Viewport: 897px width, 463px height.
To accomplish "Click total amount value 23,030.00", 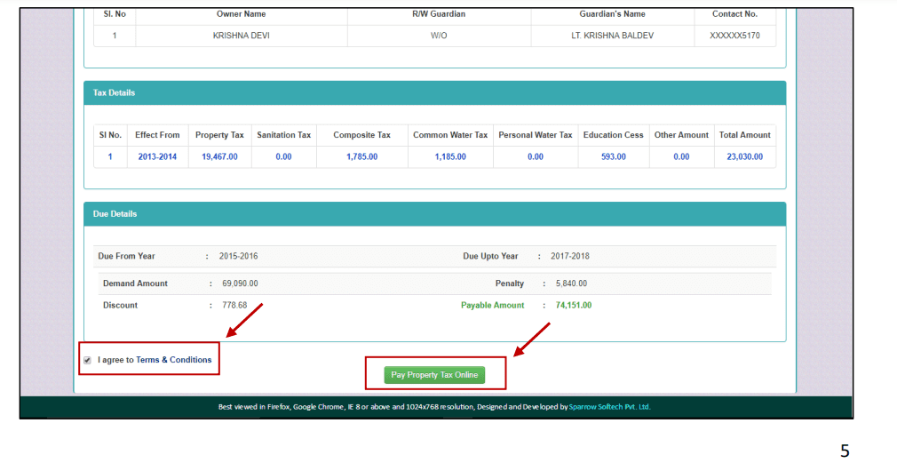I will (745, 156).
